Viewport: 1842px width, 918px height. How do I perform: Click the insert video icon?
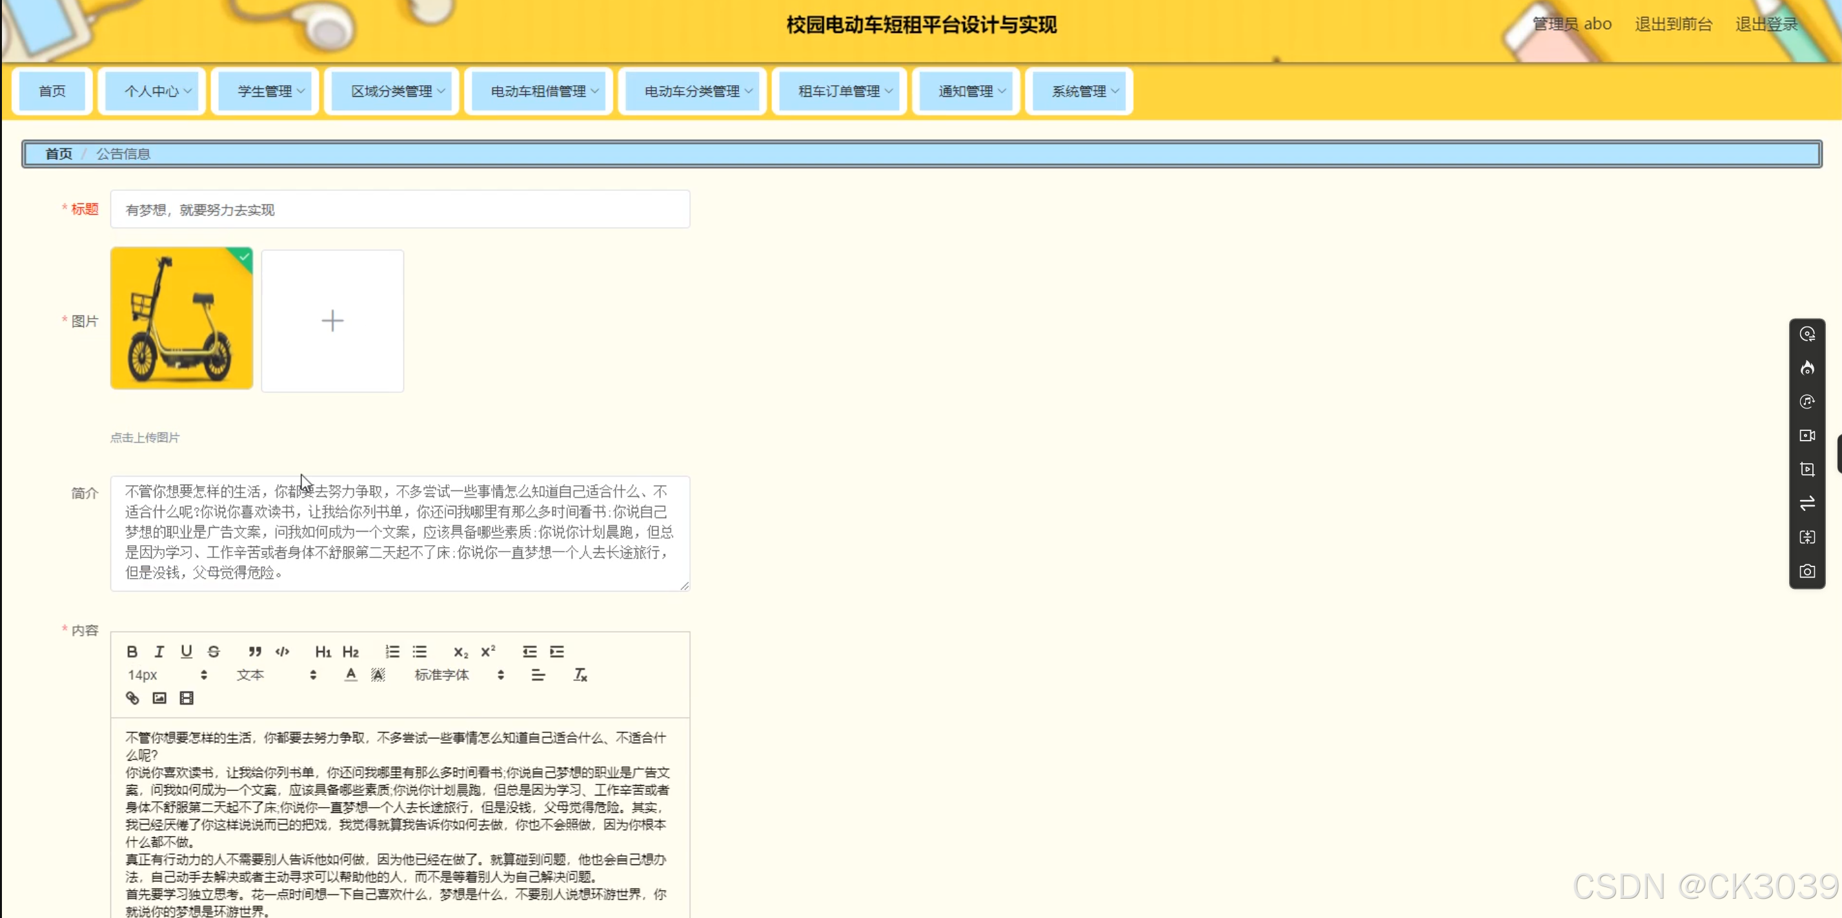point(187,698)
